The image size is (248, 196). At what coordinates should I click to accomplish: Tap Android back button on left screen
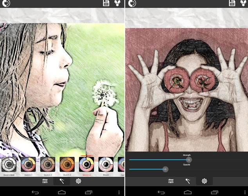click(x=35, y=192)
